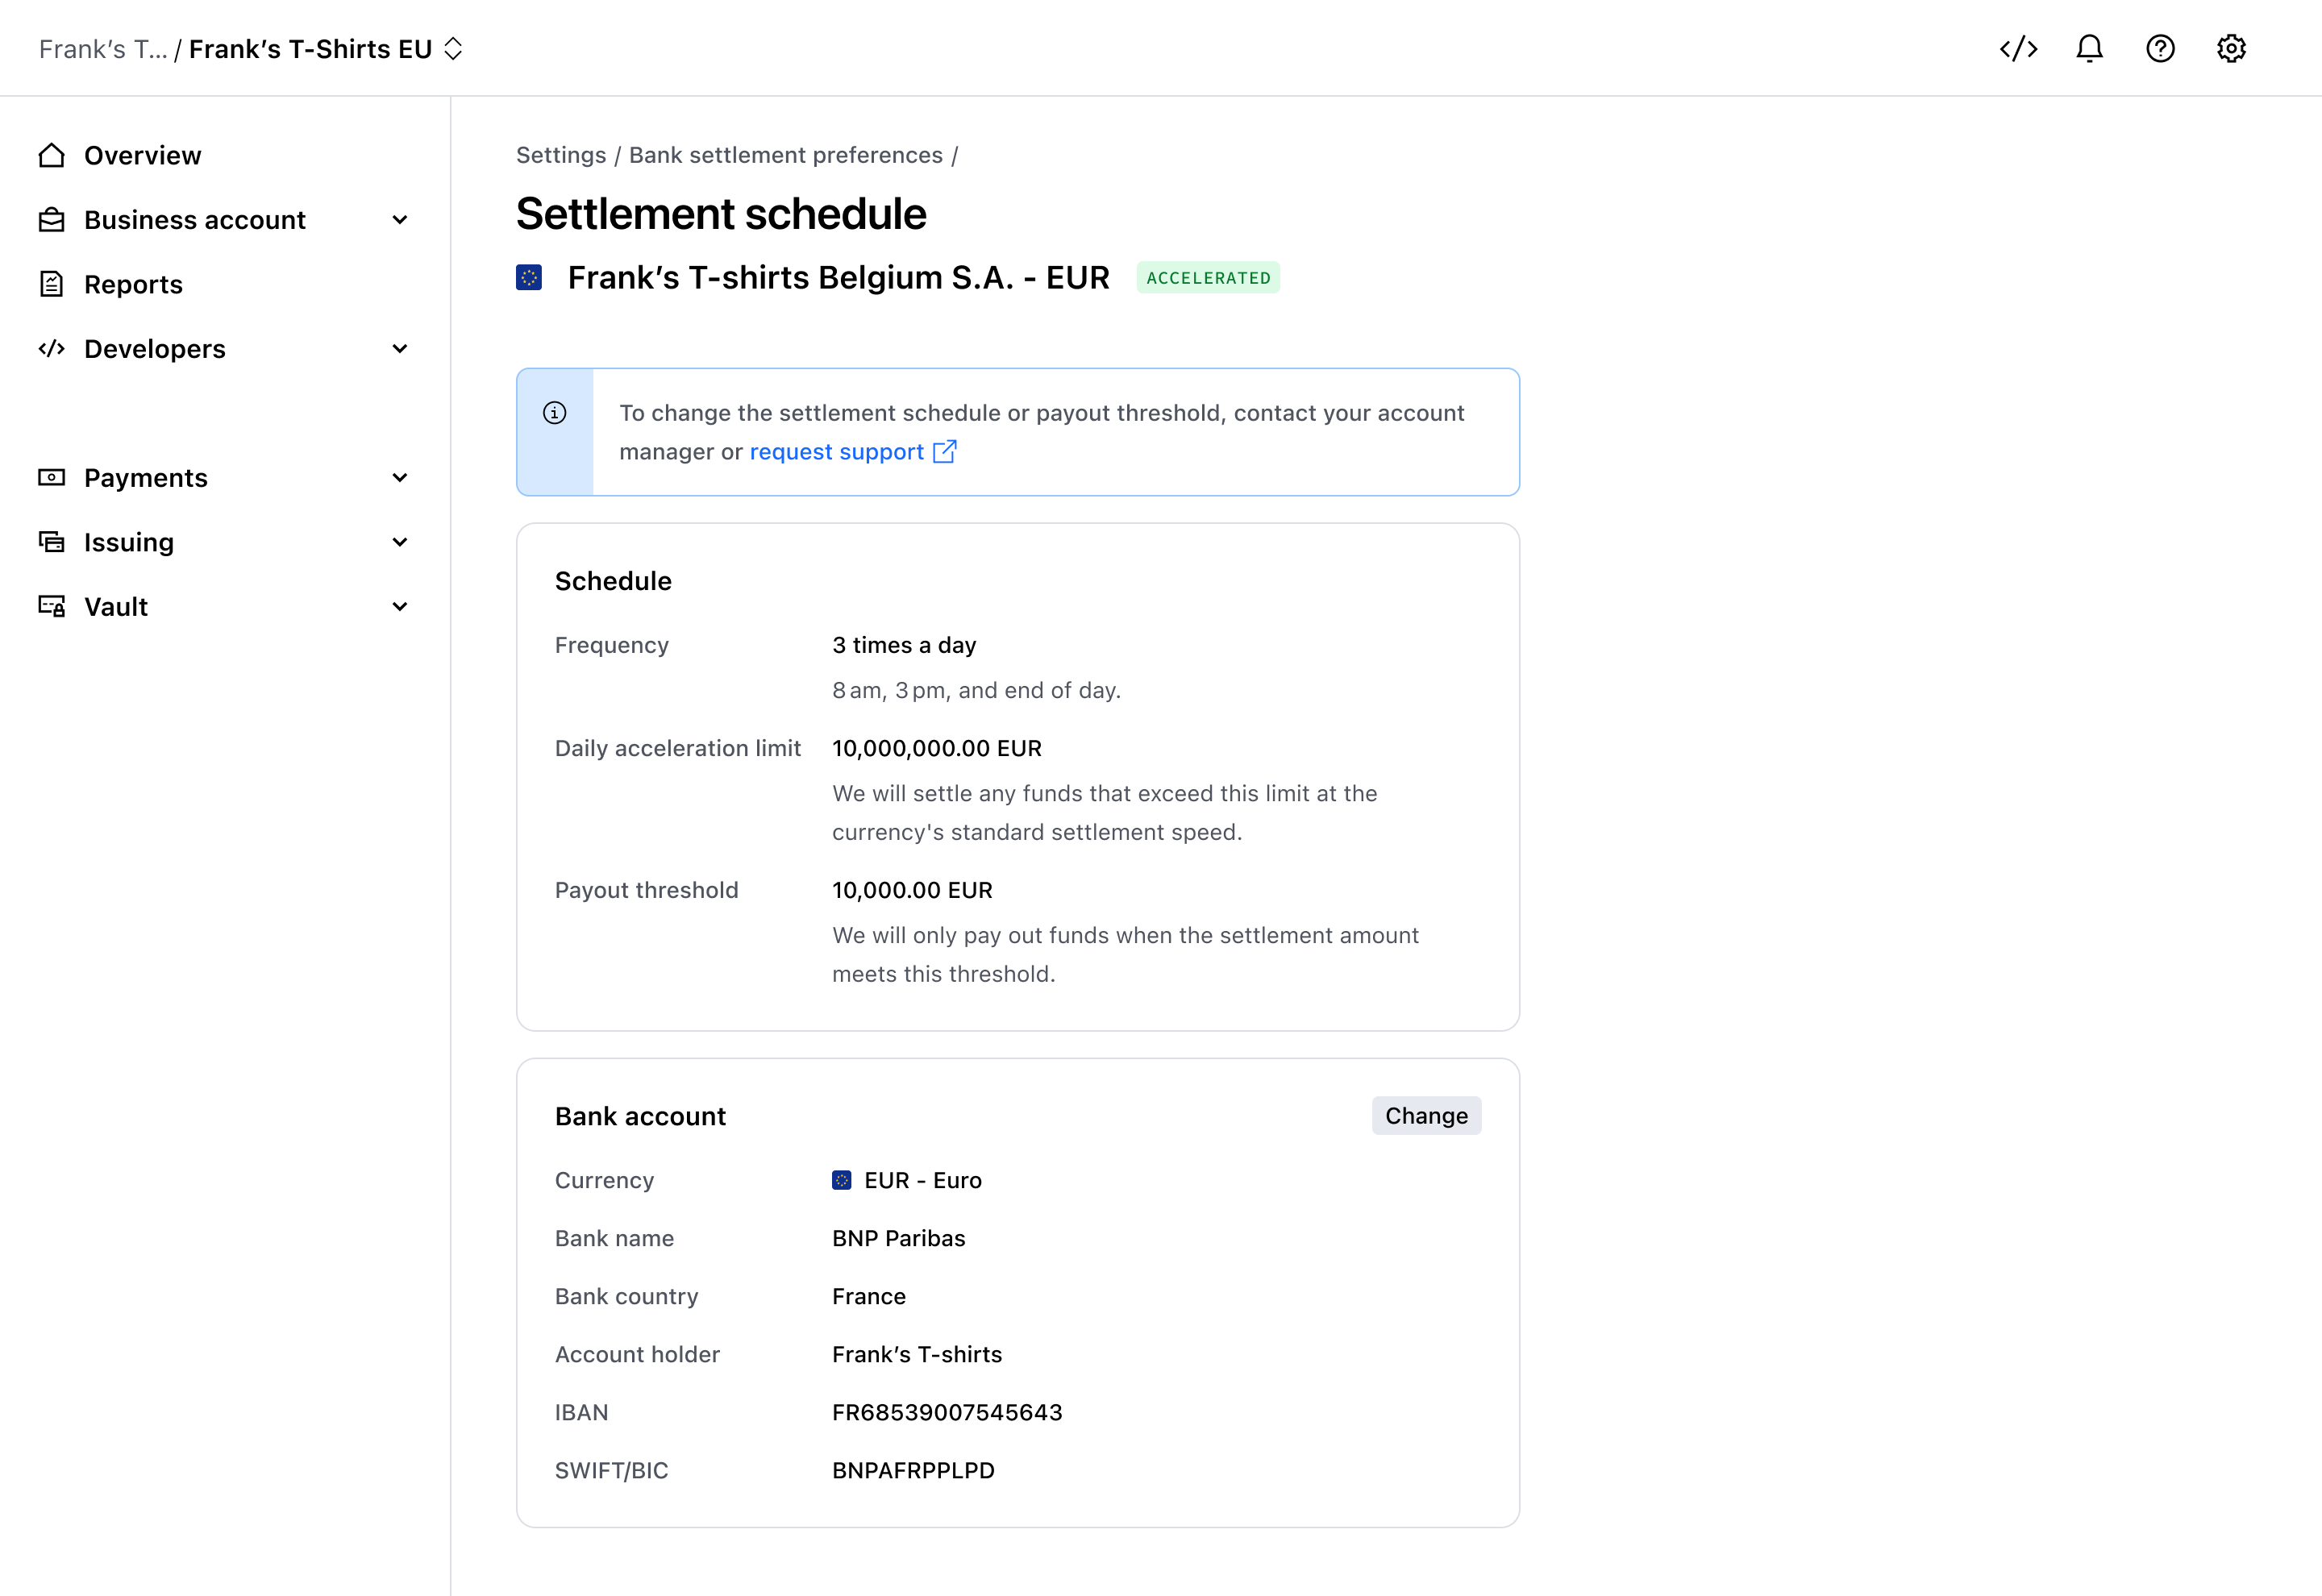Click the external link icon beside request support
2322x1596 pixels.
tap(945, 452)
